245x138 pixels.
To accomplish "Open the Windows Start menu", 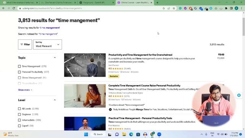I will (86, 134).
